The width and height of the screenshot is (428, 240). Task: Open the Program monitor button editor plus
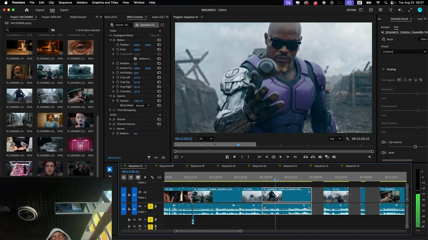369,157
